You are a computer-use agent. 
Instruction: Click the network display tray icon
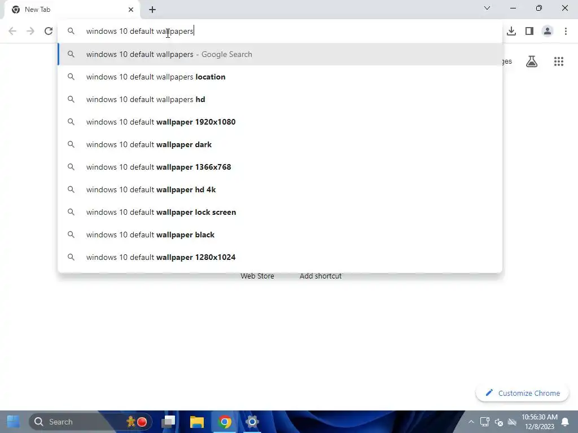(485, 422)
